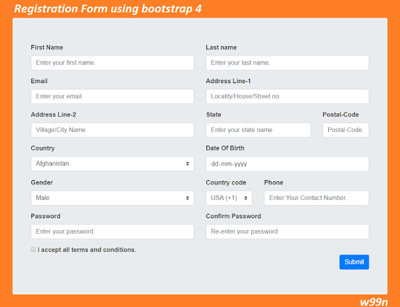Click the Password input field

112,232
